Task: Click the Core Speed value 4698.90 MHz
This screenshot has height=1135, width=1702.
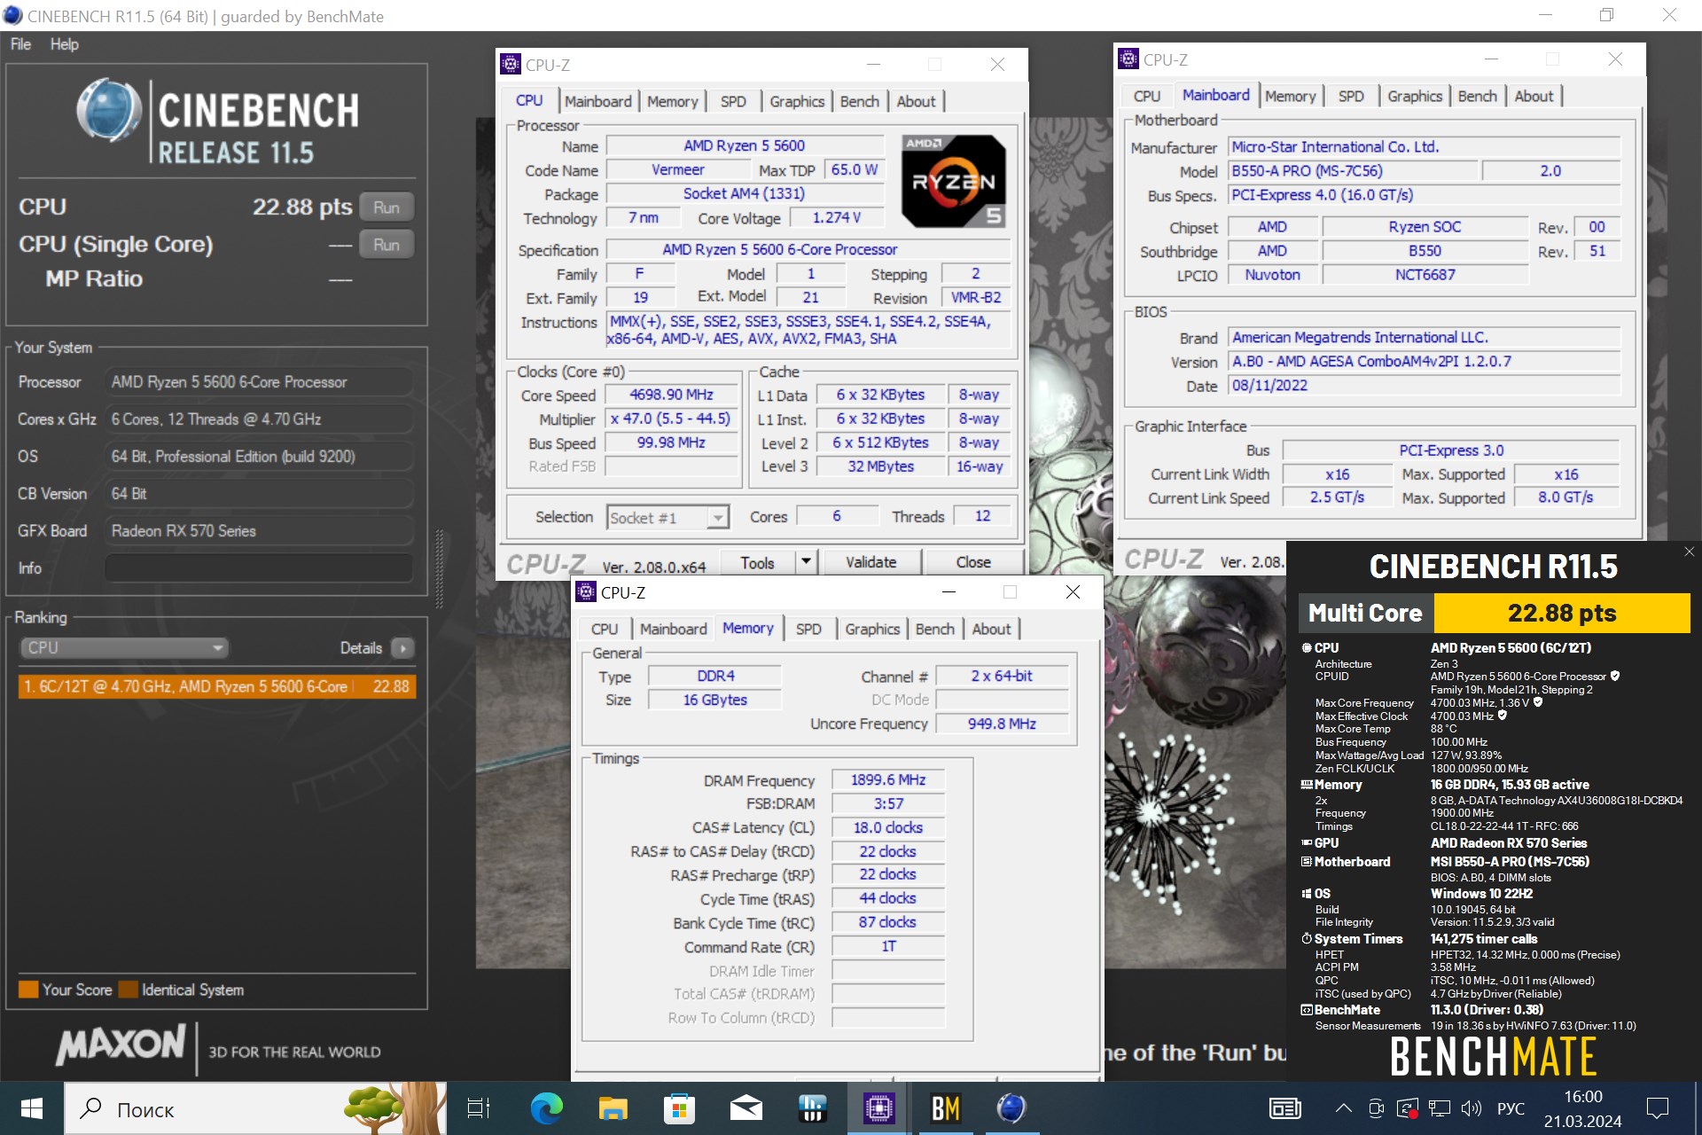Action: 671,395
